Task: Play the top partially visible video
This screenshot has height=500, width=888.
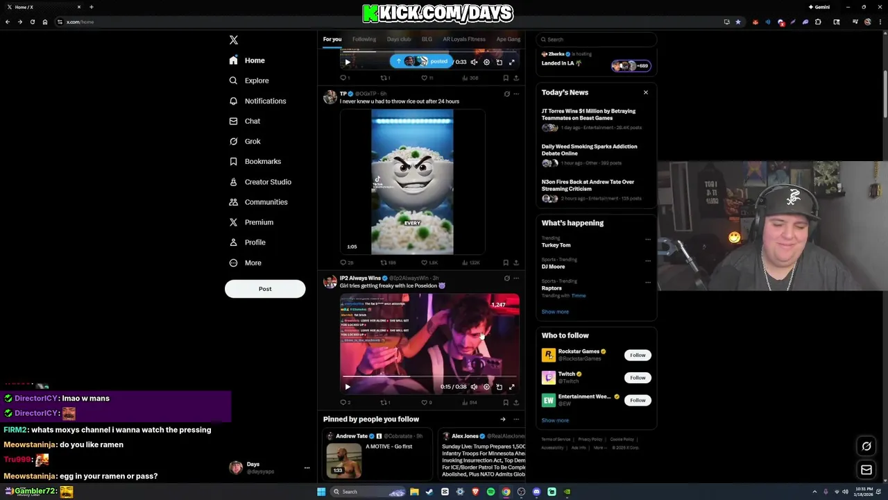Action: pyautogui.click(x=348, y=62)
